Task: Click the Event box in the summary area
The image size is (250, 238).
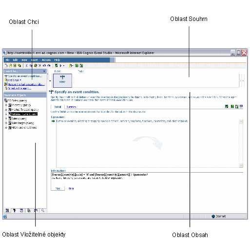Action: tap(62, 80)
